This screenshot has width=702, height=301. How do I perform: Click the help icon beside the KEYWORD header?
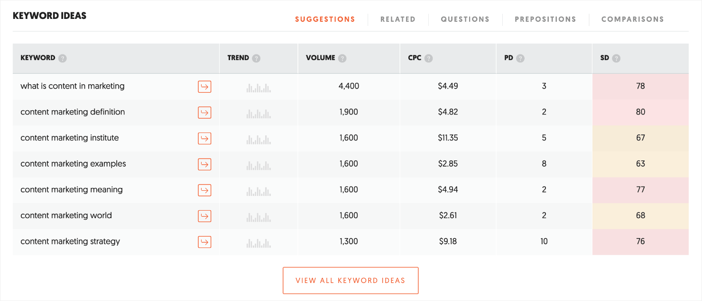[x=63, y=58]
